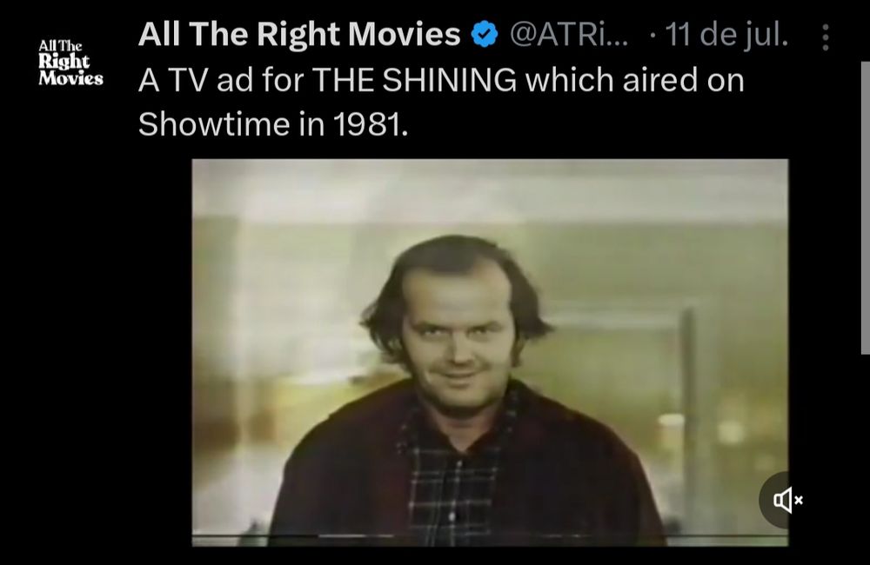Image resolution: width=870 pixels, height=565 pixels.
Task: Click the crossed-out x on the speaker icon
Action: coord(799,500)
